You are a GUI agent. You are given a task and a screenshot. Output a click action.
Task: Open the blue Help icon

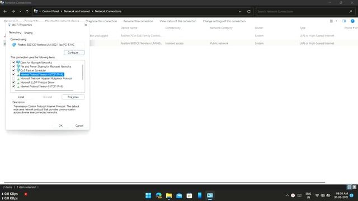pyautogui.click(x=352, y=21)
